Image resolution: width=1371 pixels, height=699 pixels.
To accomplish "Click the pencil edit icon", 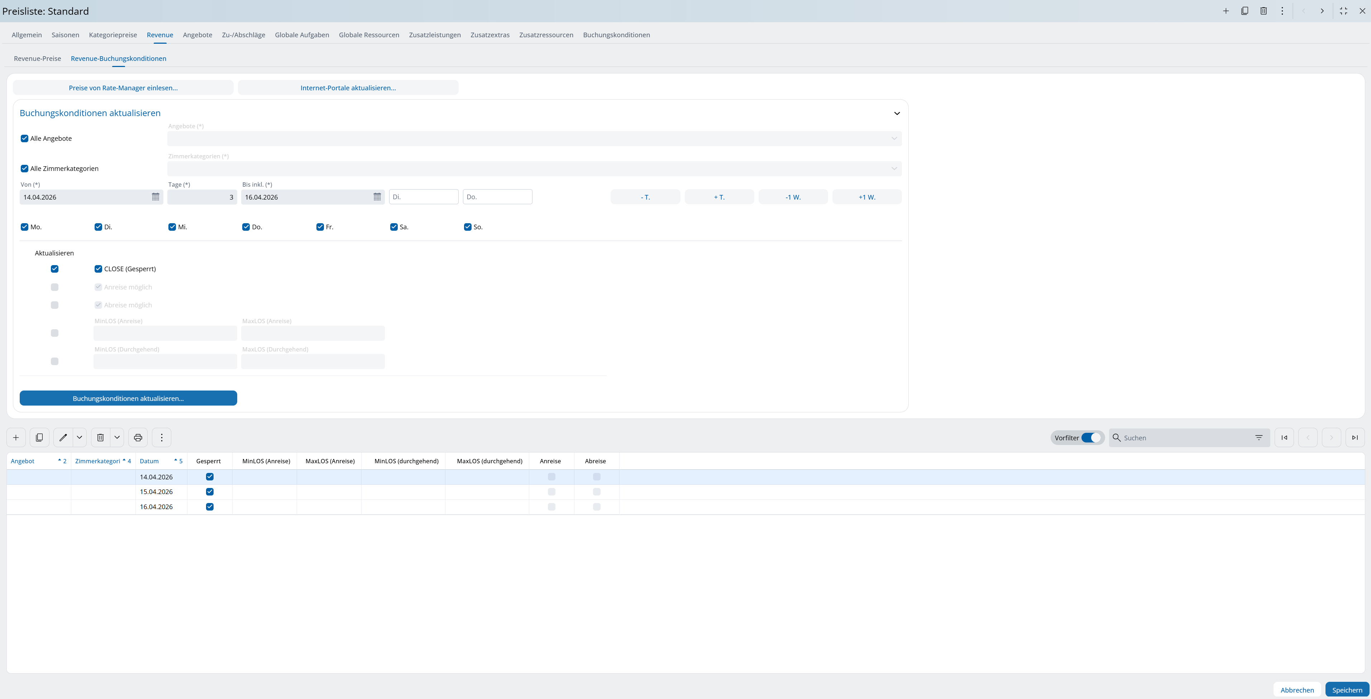I will point(63,437).
